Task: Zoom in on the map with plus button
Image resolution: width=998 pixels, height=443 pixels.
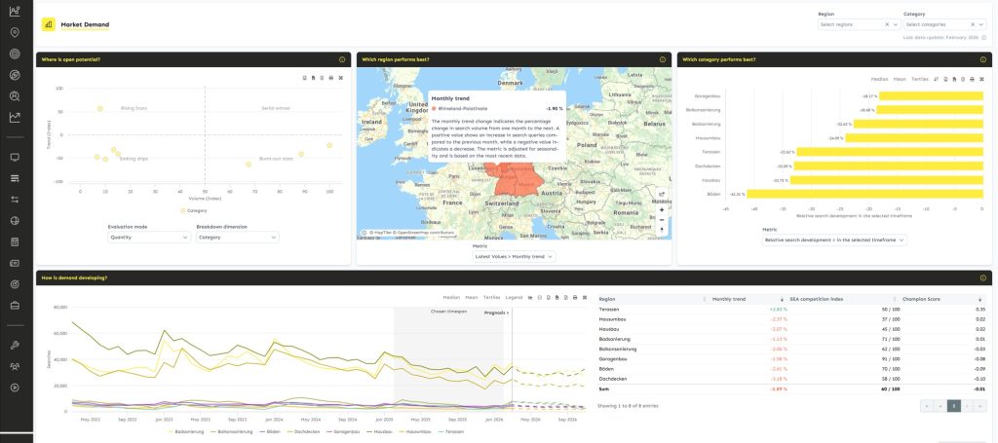Action: [x=662, y=209]
